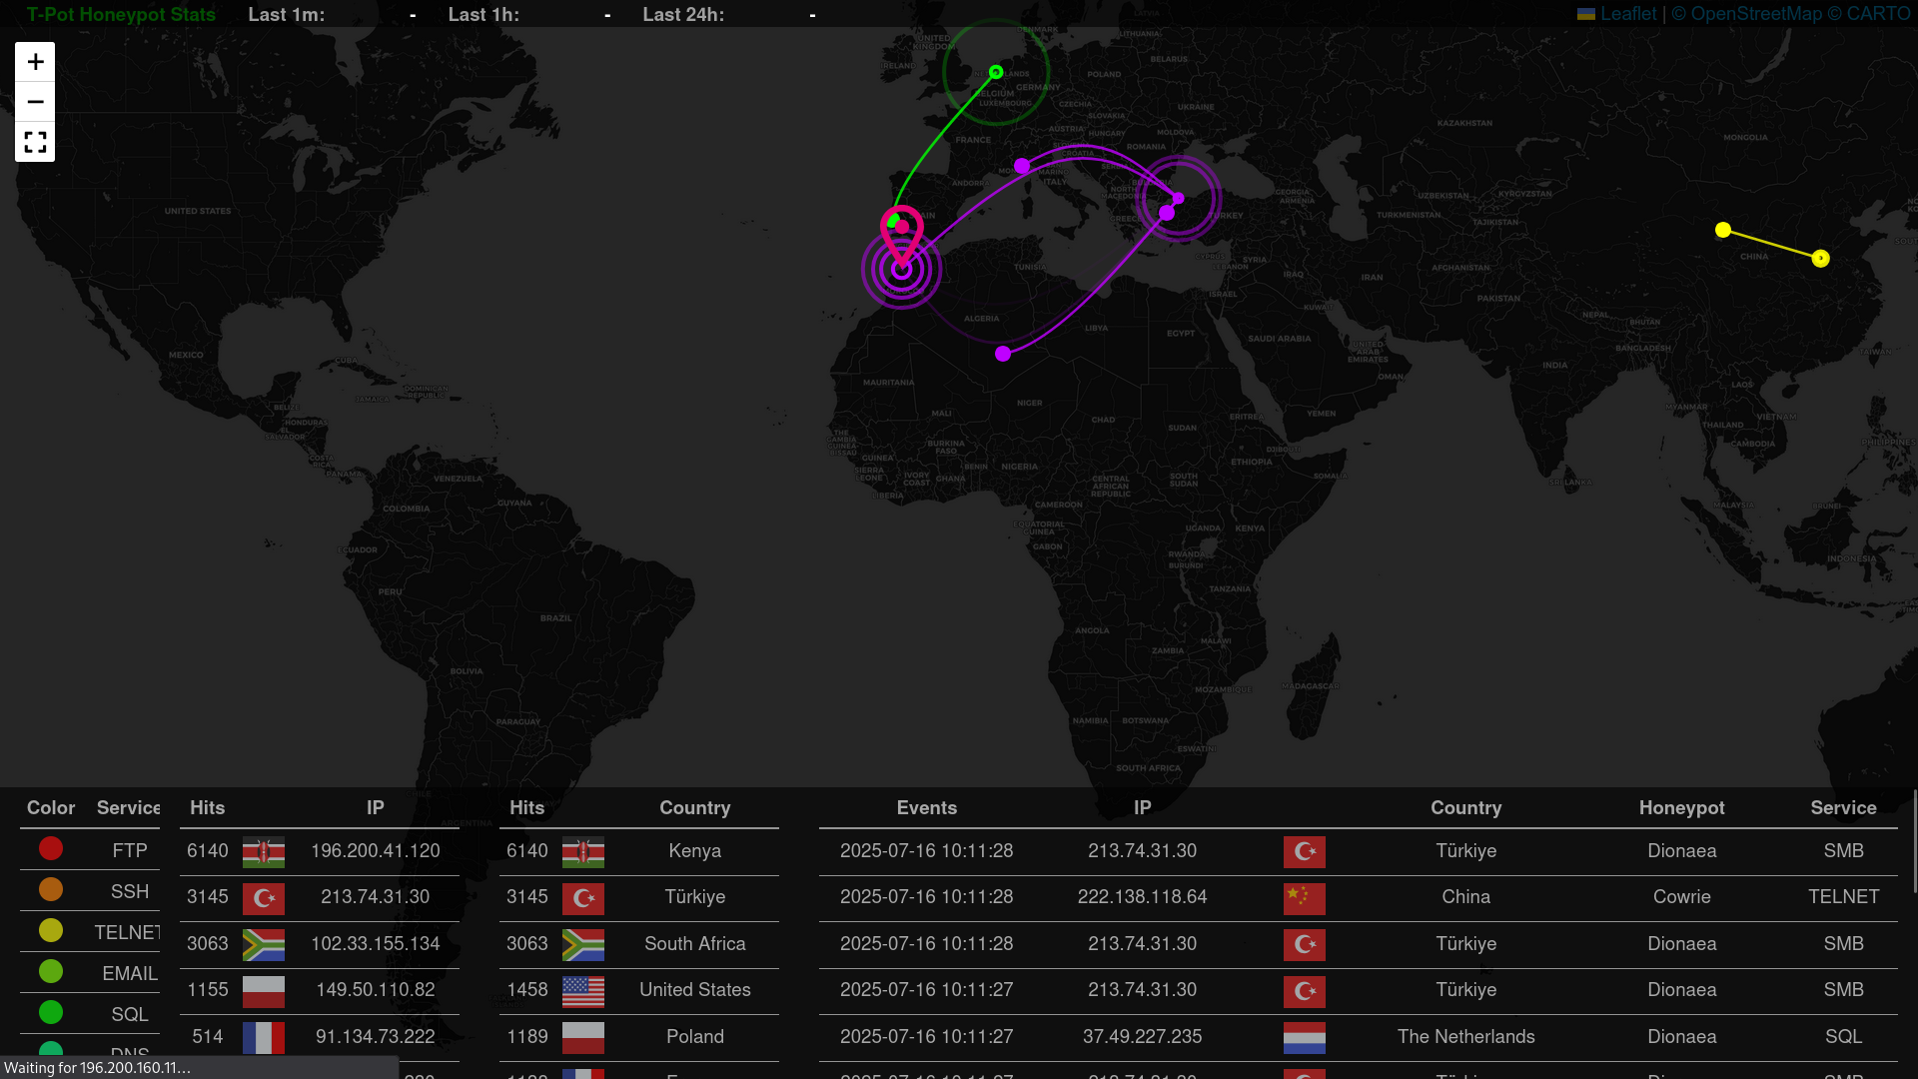Click the map zoom out button
Image resolution: width=1918 pixels, height=1079 pixels.
35,102
